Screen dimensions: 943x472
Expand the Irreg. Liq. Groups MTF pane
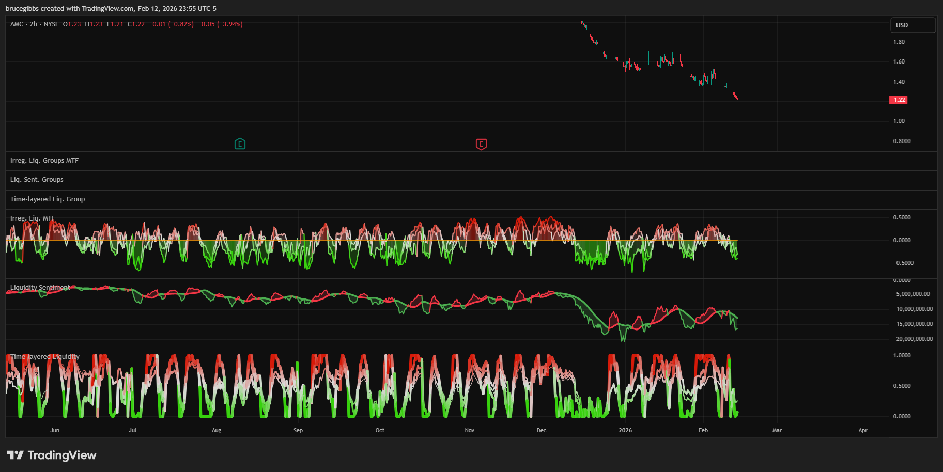44,161
